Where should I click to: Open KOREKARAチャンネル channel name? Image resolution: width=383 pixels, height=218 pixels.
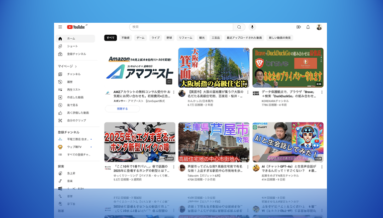point(275,101)
